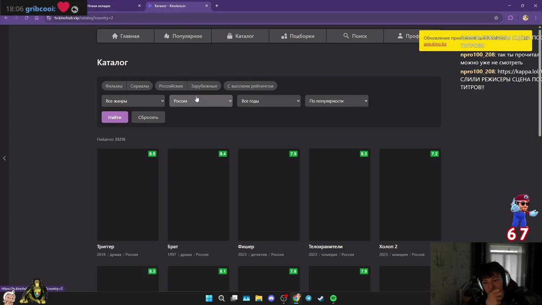
Task: Toggle the Российские filter chip
Action: [171, 86]
